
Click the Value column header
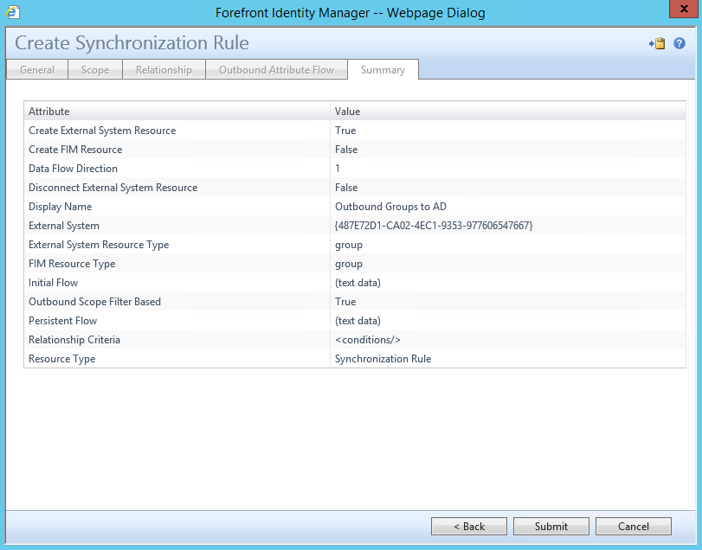pos(508,112)
